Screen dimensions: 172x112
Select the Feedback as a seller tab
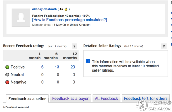[27, 99]
